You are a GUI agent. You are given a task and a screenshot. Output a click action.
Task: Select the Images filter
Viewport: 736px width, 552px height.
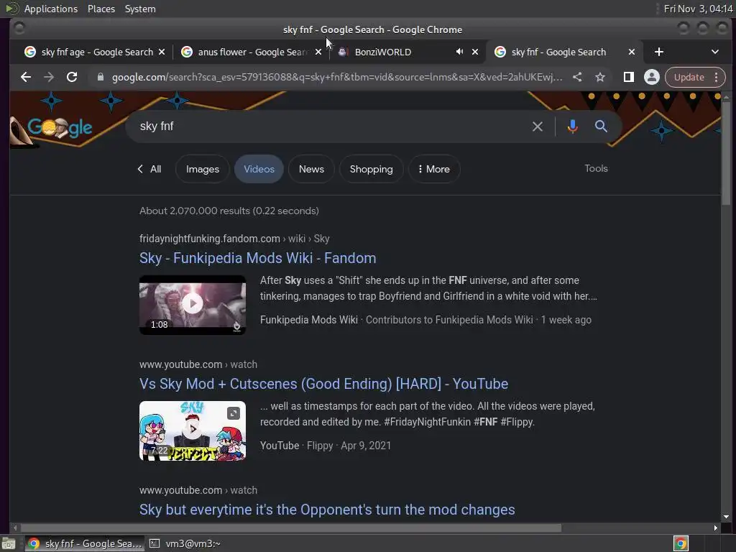coord(202,169)
